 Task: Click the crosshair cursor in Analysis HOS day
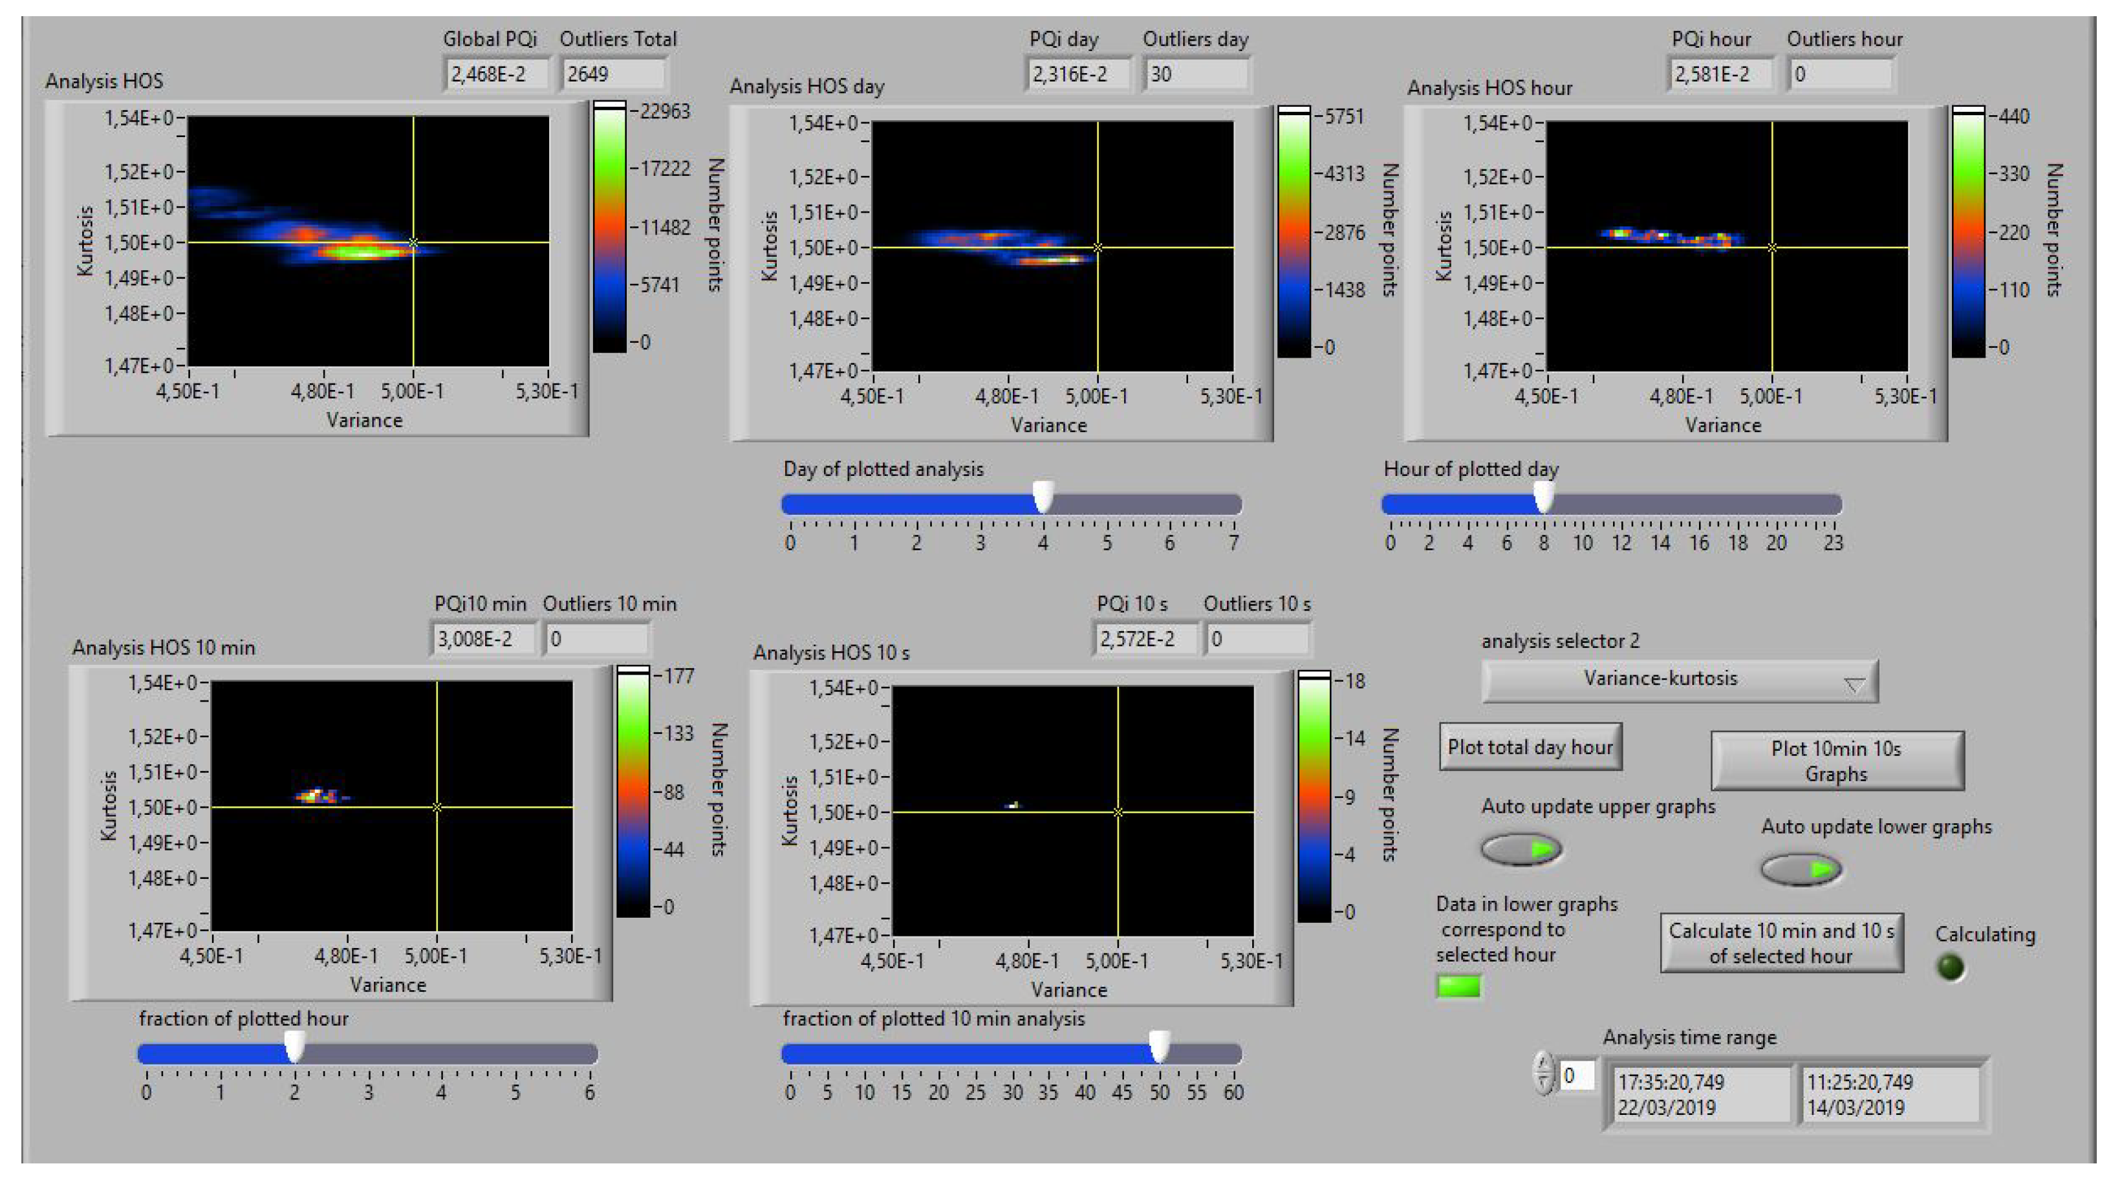pos(1098,247)
